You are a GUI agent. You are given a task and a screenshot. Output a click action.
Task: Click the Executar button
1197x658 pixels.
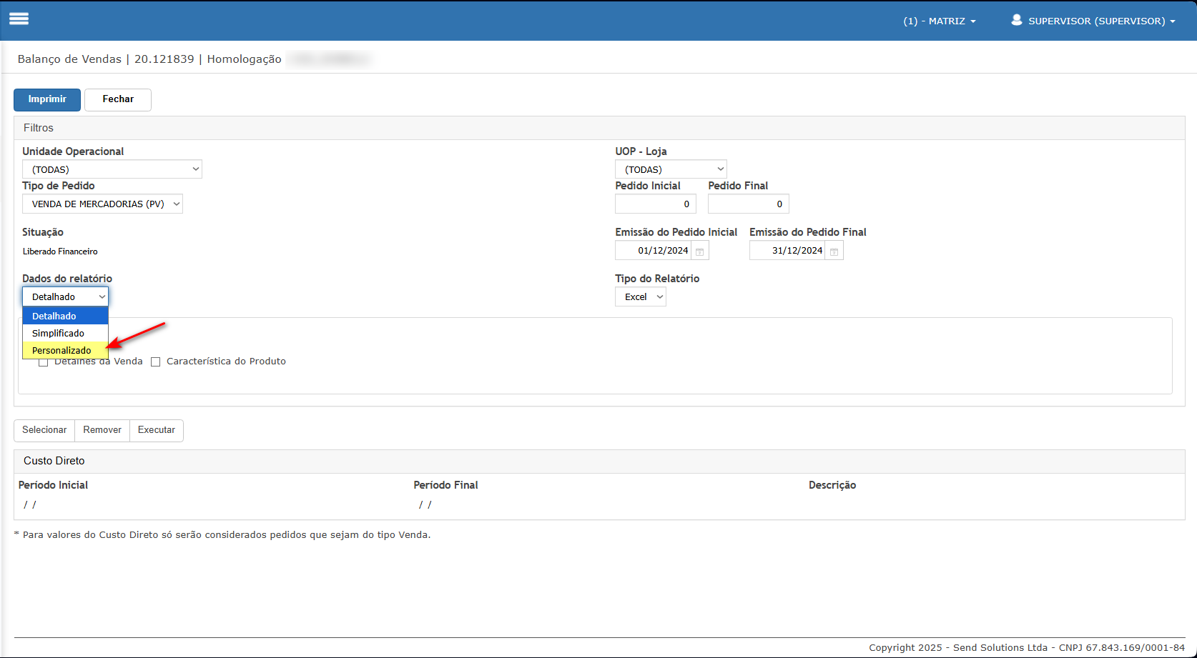pos(157,430)
